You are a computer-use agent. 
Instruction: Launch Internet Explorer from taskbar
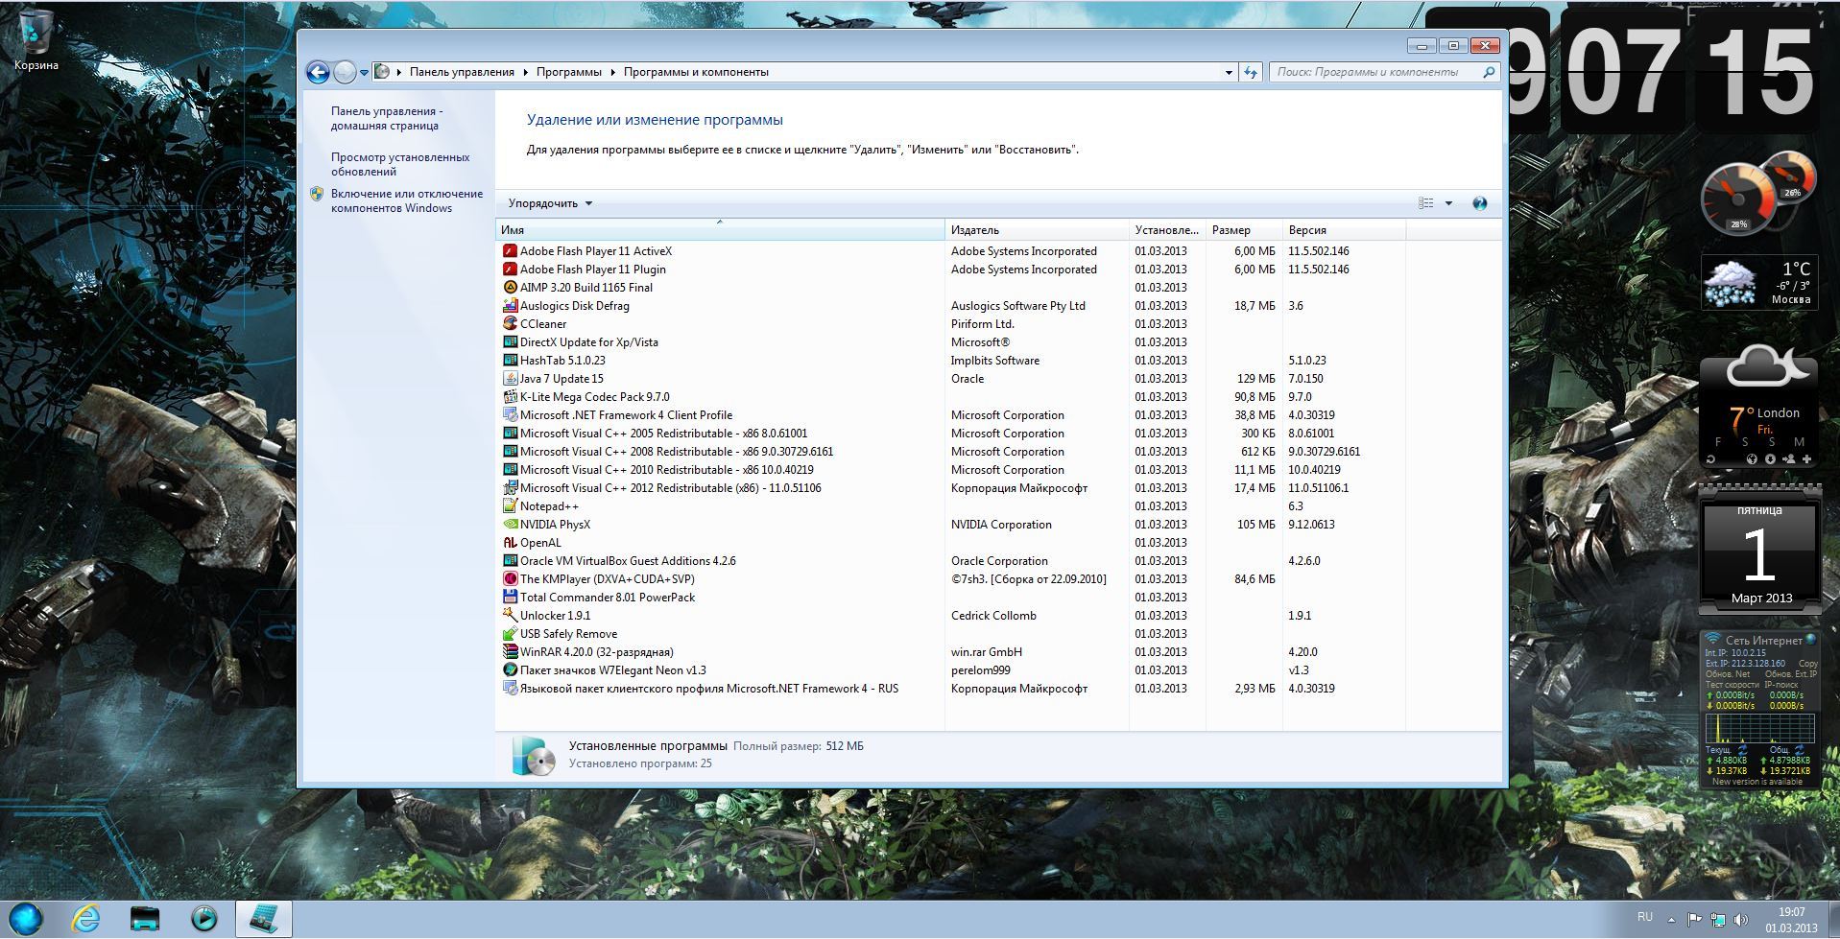[86, 919]
